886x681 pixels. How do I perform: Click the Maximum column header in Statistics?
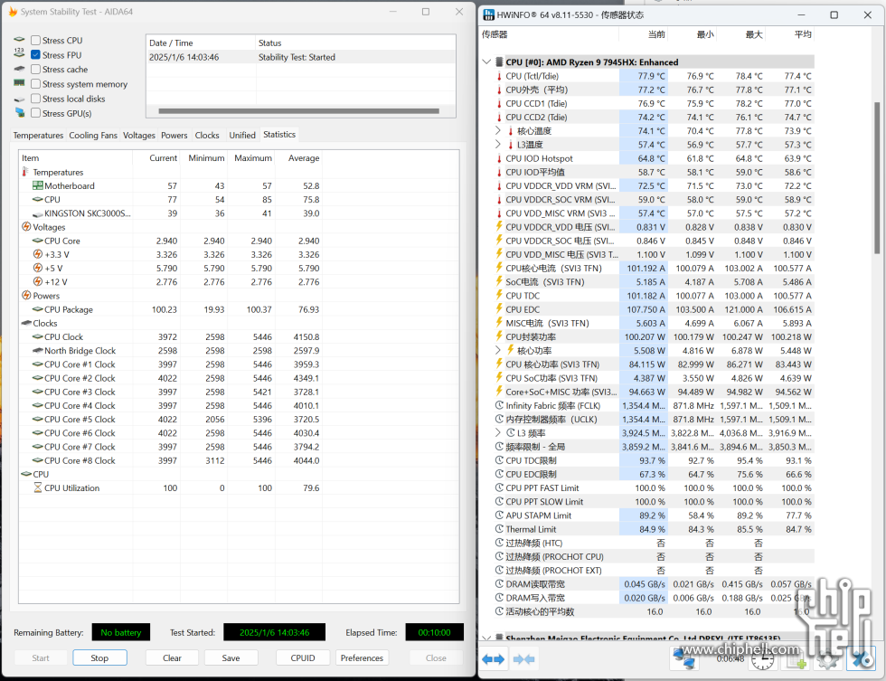(252, 158)
